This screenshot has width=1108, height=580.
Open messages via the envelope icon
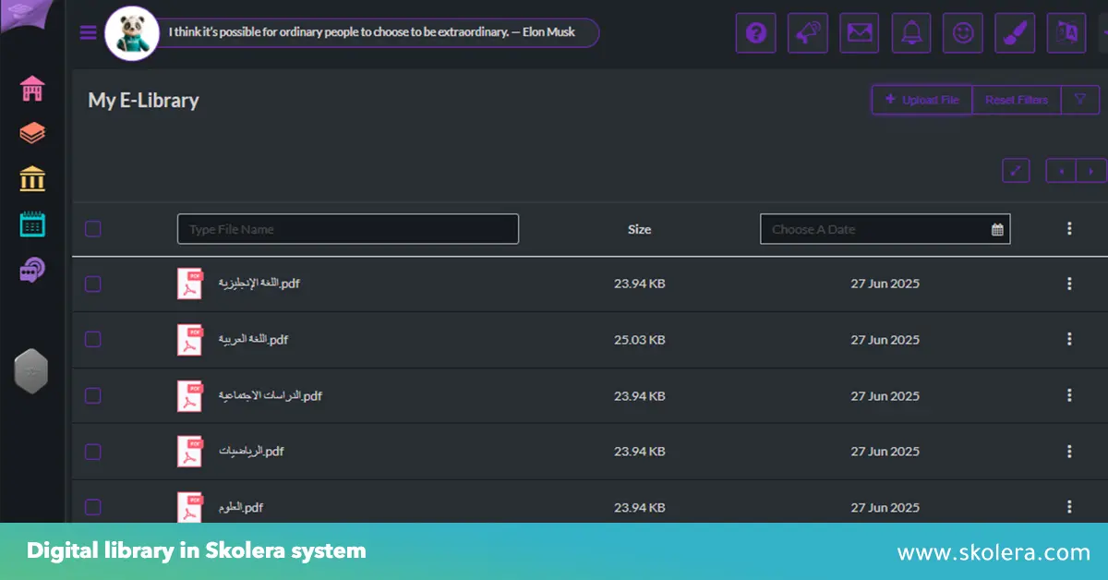point(859,32)
